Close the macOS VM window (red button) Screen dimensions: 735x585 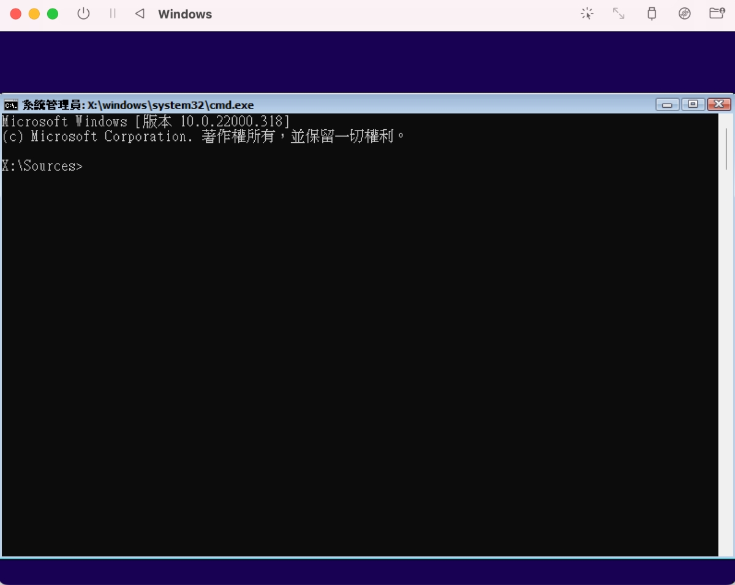[16, 13]
